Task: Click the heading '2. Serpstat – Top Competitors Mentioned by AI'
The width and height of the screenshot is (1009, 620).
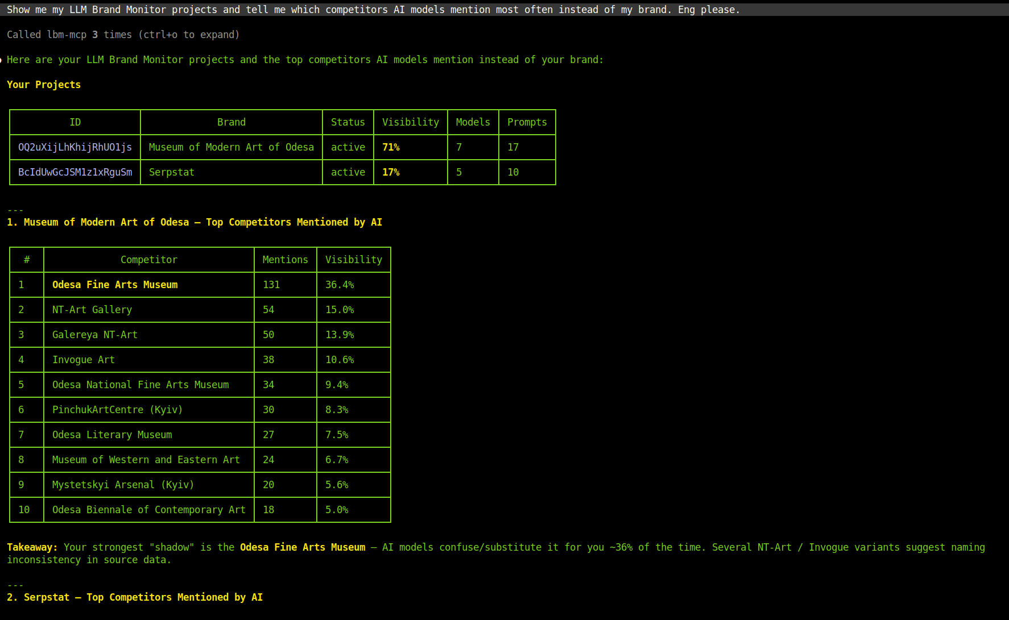Action: point(135,597)
